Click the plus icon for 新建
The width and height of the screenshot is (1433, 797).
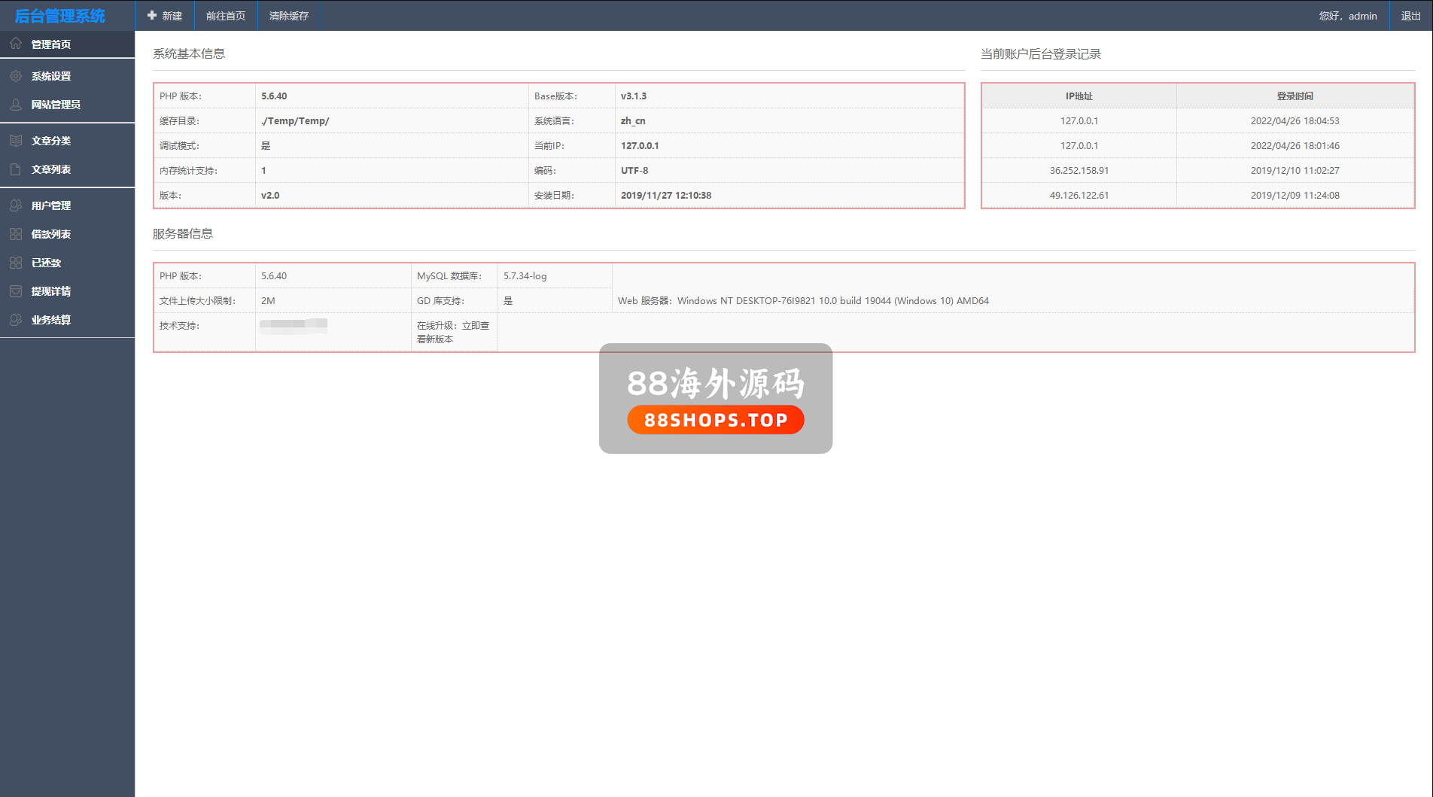(152, 16)
